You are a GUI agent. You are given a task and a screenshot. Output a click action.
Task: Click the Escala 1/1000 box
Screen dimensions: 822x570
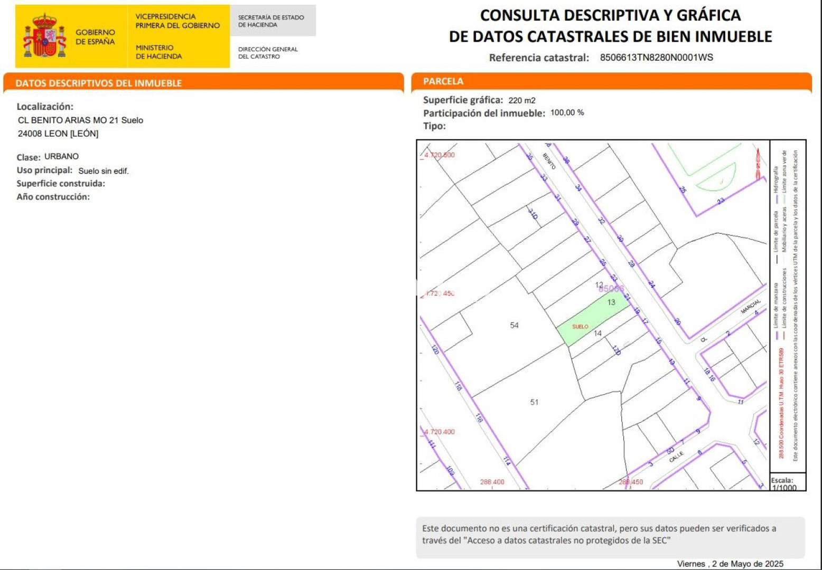(787, 483)
